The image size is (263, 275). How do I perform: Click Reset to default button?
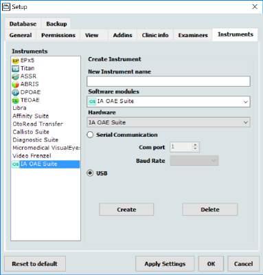pos(35,264)
